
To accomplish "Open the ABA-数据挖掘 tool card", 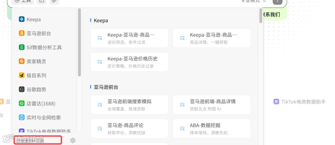I will (212, 129).
